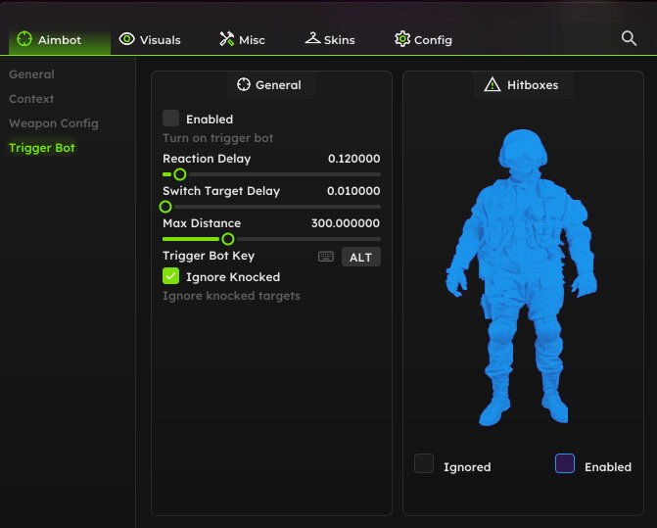Select Context in the sidebar
The height and width of the screenshot is (528, 657).
coord(31,99)
